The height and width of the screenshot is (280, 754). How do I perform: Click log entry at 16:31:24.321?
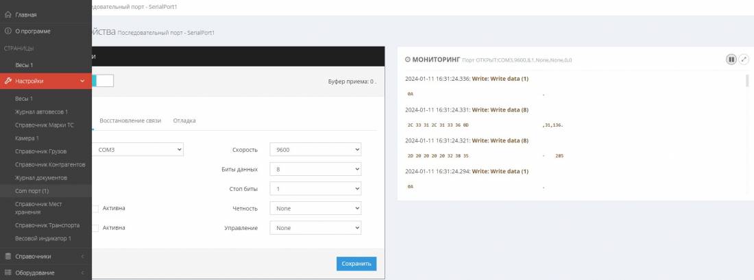[x=467, y=141]
